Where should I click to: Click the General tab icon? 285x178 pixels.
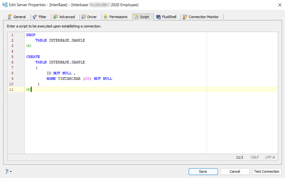click(x=10, y=17)
